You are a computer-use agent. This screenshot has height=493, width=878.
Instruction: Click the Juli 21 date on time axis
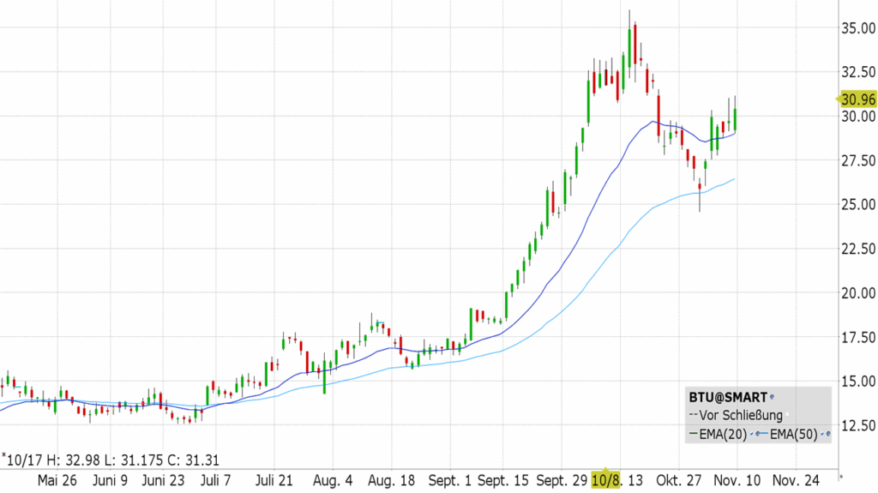[x=275, y=480]
